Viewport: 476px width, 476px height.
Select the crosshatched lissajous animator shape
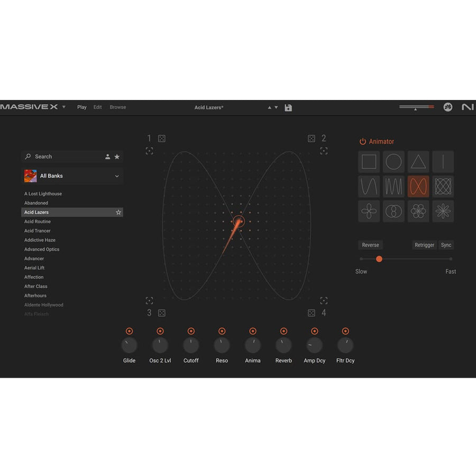[443, 186]
